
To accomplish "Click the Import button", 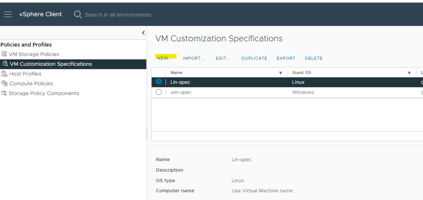I will (x=194, y=58).
